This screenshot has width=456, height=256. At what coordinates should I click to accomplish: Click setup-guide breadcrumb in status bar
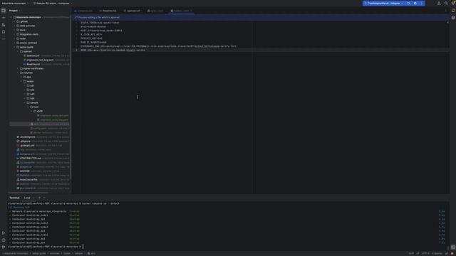point(38,253)
